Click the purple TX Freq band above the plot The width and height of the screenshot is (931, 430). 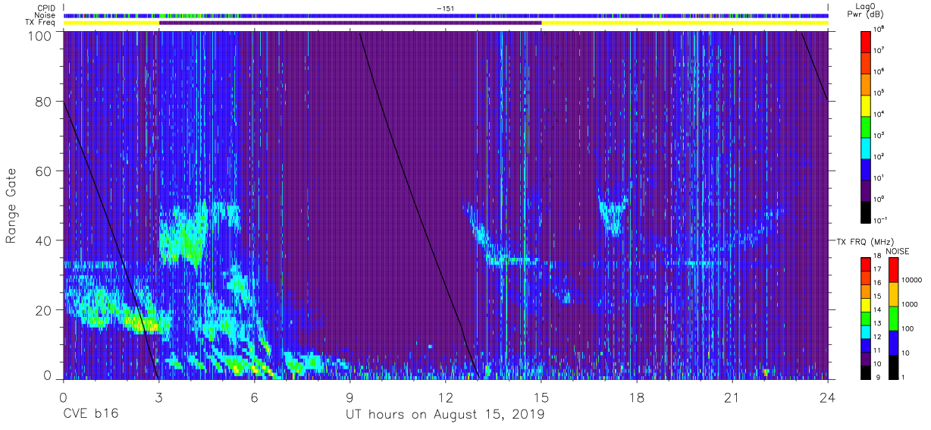pos(350,23)
